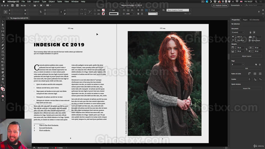This screenshot has height=149, width=265.
Task: Open the stroke type dropdown
Action: [120, 14]
